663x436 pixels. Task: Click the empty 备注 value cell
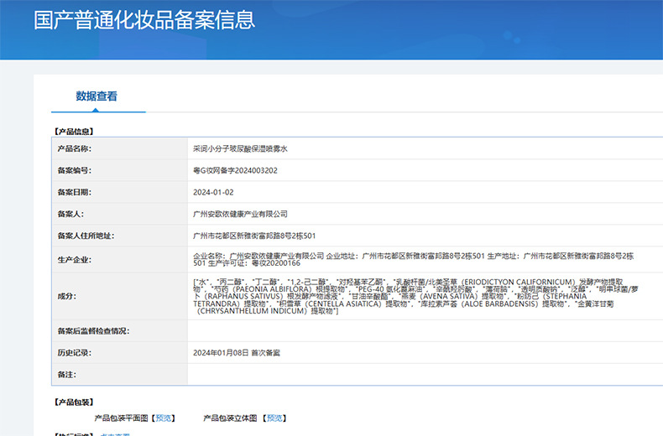coord(420,374)
